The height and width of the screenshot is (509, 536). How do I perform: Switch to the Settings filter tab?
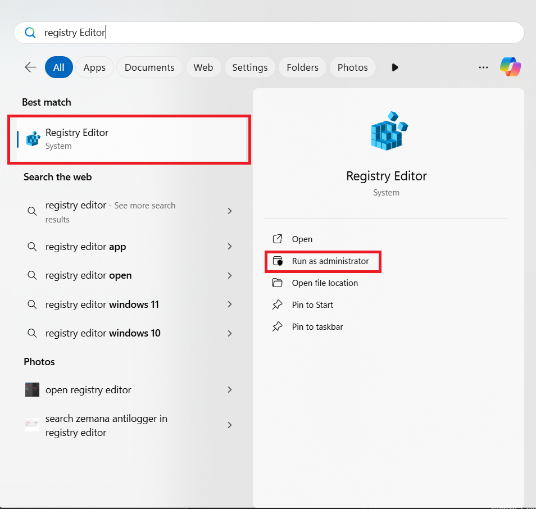coord(250,67)
